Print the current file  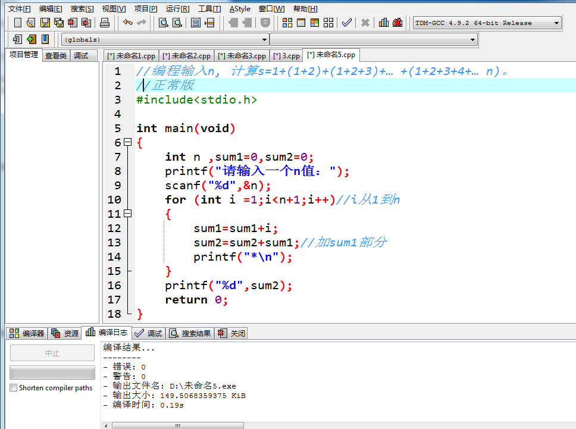pyautogui.click(x=105, y=23)
